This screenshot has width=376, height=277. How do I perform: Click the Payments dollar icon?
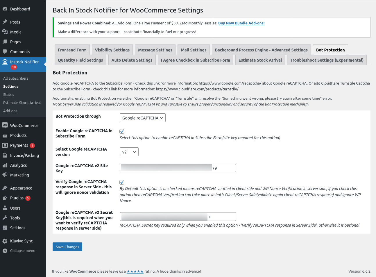(x=5, y=145)
